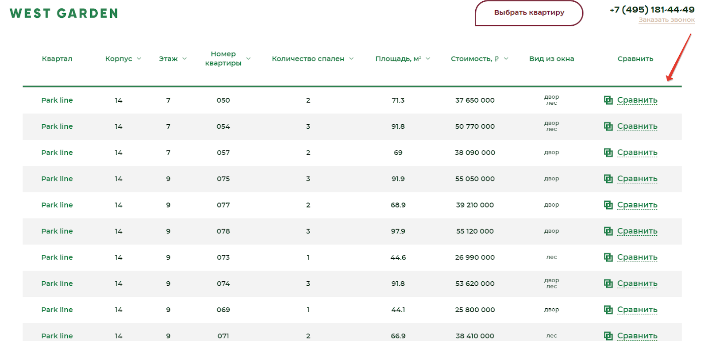Click compare icon for apartment 071
Viewport: 708px width, 341px height.
(x=608, y=336)
